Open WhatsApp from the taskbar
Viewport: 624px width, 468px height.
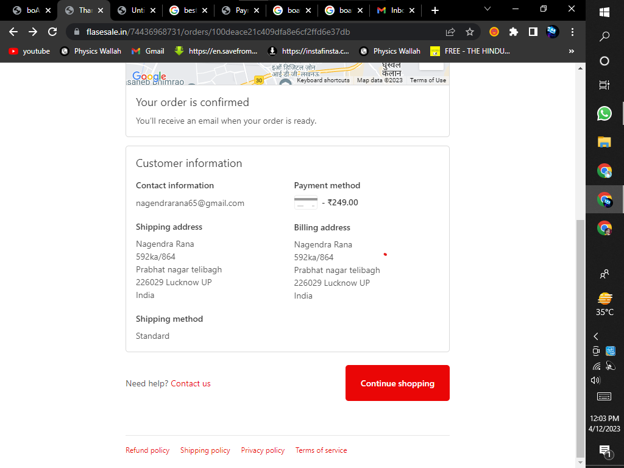604,113
